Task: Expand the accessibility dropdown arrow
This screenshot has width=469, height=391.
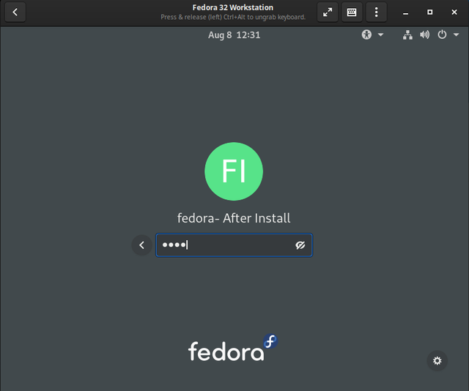Action: (x=380, y=34)
